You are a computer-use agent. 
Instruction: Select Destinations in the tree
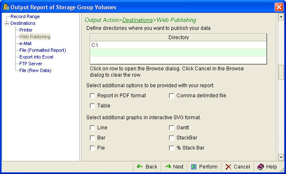pos(23,23)
